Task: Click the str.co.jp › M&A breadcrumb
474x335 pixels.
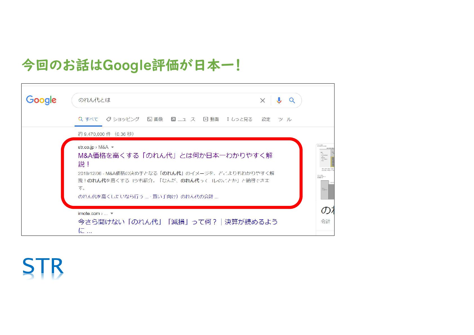Action: click(93, 147)
